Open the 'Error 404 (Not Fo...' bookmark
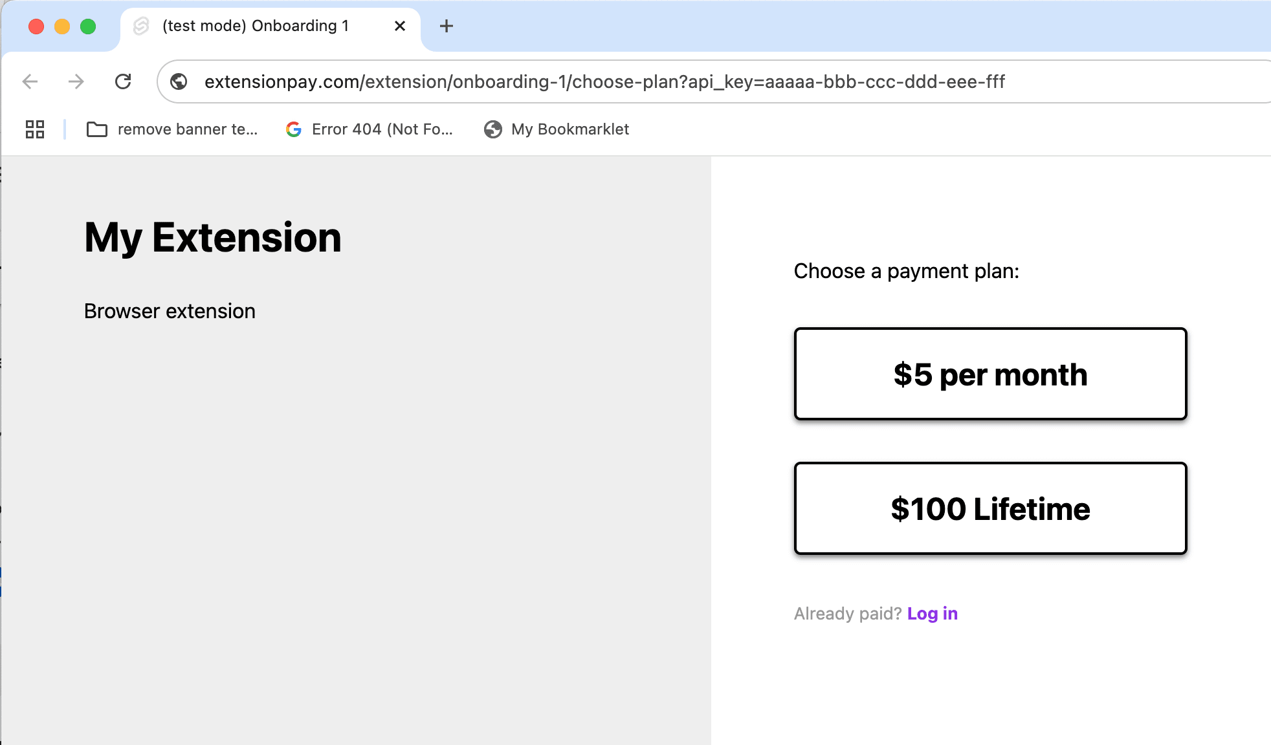The height and width of the screenshot is (745, 1271). click(369, 129)
